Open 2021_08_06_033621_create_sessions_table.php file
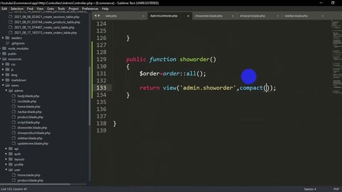The image size is (342, 192). coord(46,17)
